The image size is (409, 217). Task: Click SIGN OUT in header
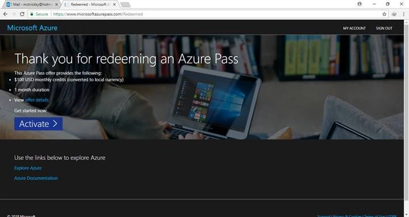coord(384,28)
